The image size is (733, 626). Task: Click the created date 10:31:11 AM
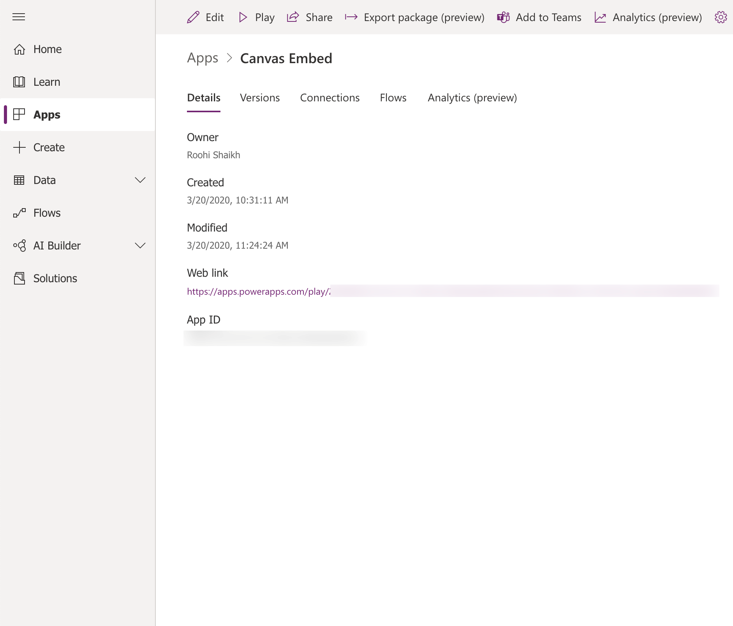238,200
